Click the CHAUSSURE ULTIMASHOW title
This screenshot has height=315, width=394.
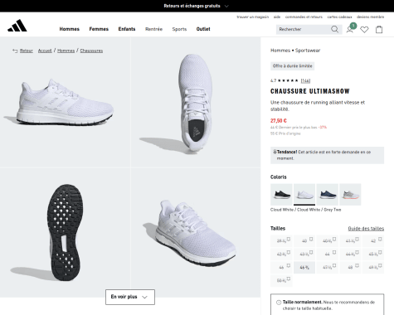coord(310,91)
